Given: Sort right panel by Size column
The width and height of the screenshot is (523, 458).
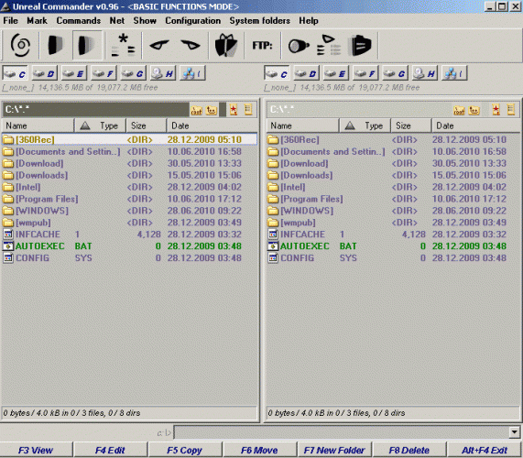Looking at the screenshot, I should 410,125.
